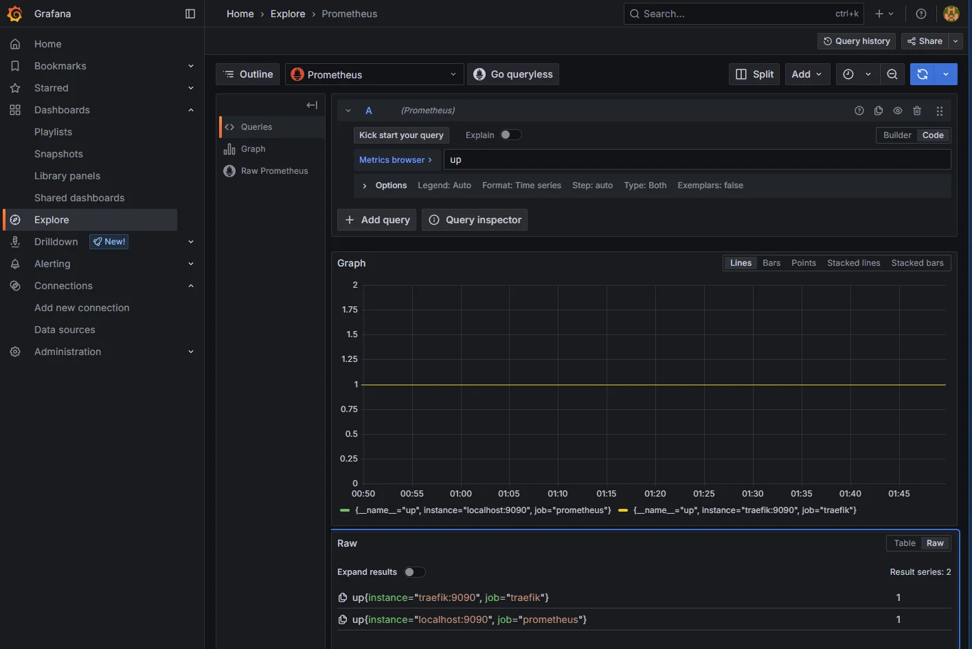Open the time range dropdown chevron
972x649 pixels.
click(868, 74)
